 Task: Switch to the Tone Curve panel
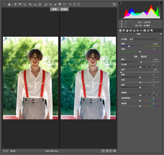124,31
